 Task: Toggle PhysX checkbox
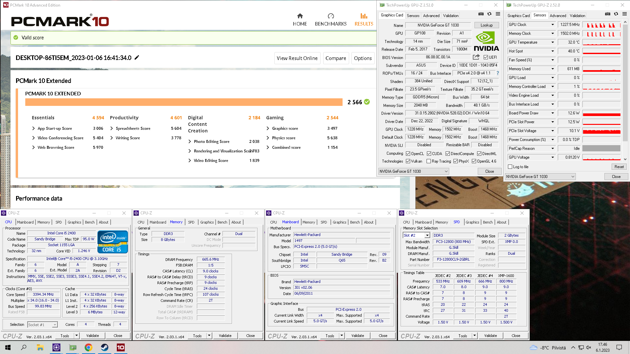point(455,161)
